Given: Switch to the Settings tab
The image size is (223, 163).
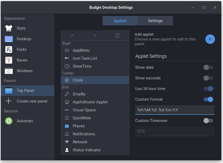Looking at the screenshot, I should 155,21.
